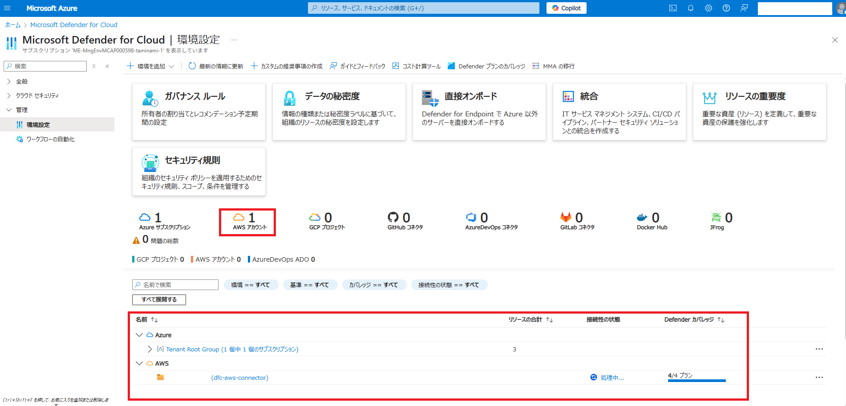This screenshot has height=406, width=846.
Task: Focus the global resource search box
Action: pyautogui.click(x=424, y=8)
